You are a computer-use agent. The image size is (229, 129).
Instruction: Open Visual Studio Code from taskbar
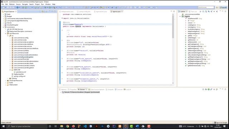(85, 126)
